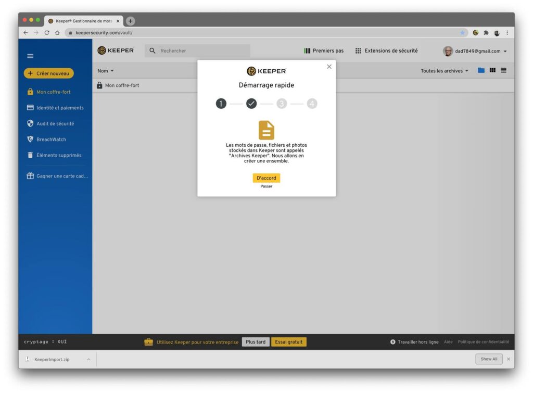This screenshot has height=393, width=533.
Task: Open Audit de sécurité section
Action: click(55, 123)
